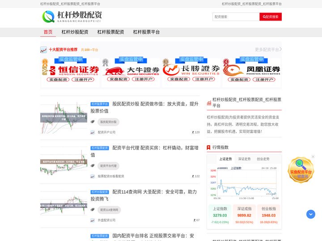This screenshot has width=322, height=241.
Task: Click the flame view count 120
Action: point(196,133)
